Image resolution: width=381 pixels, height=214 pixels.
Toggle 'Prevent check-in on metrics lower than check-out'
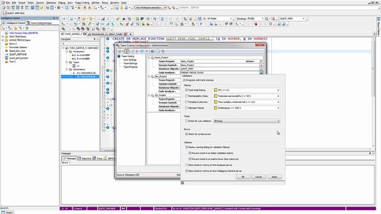pos(190,159)
